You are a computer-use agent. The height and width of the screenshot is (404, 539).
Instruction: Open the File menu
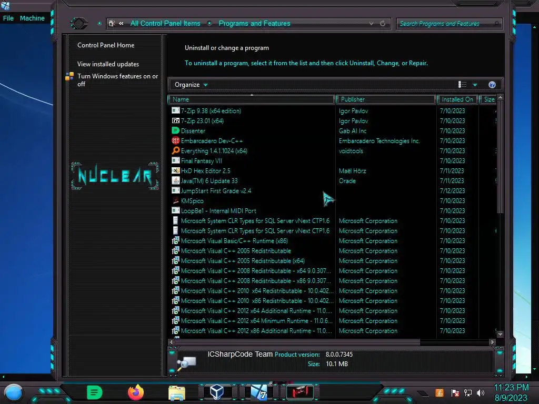click(x=8, y=18)
